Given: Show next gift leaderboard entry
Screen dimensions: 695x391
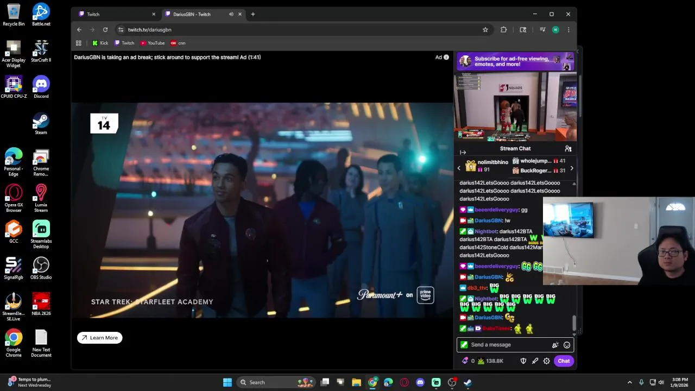Looking at the screenshot, I should (571, 168).
